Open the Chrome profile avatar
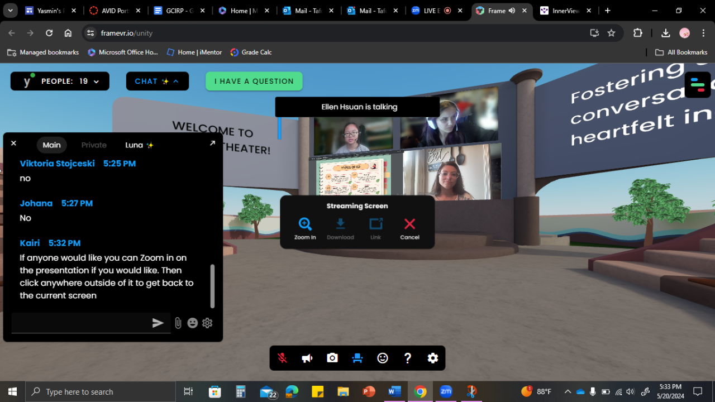The image size is (715, 402). pos(685,33)
